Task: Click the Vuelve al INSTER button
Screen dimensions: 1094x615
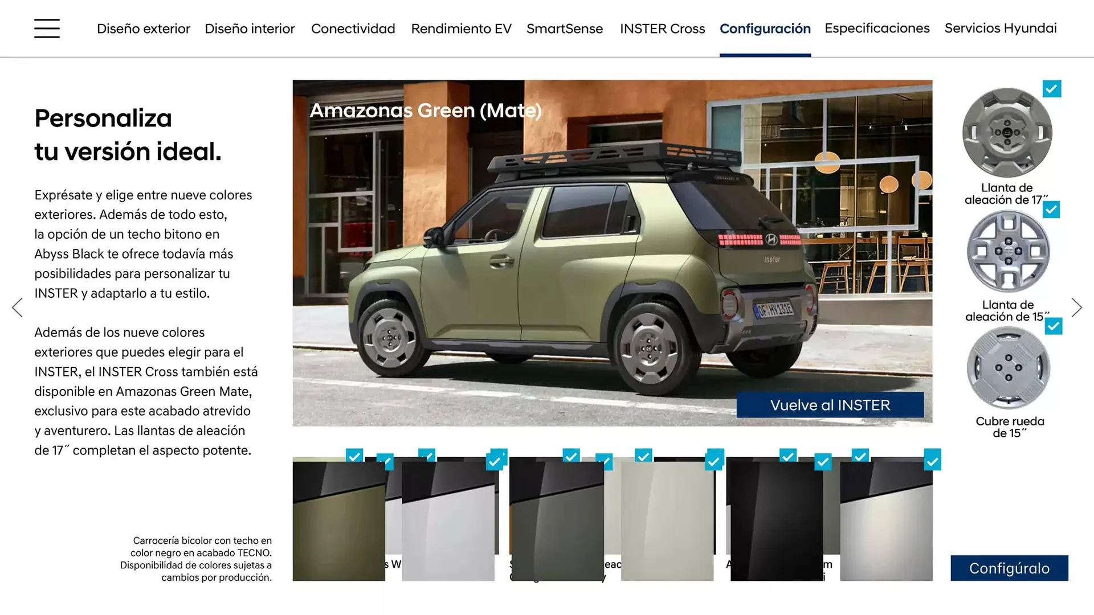Action: tap(830, 405)
